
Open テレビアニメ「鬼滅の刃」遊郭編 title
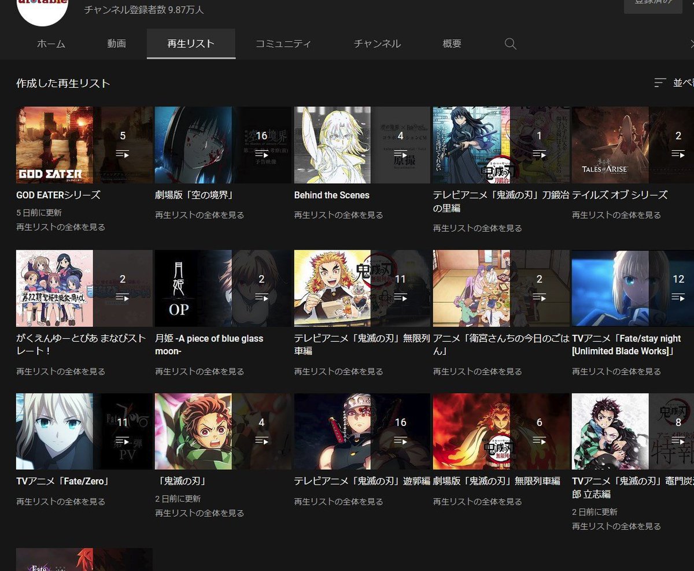(x=362, y=481)
